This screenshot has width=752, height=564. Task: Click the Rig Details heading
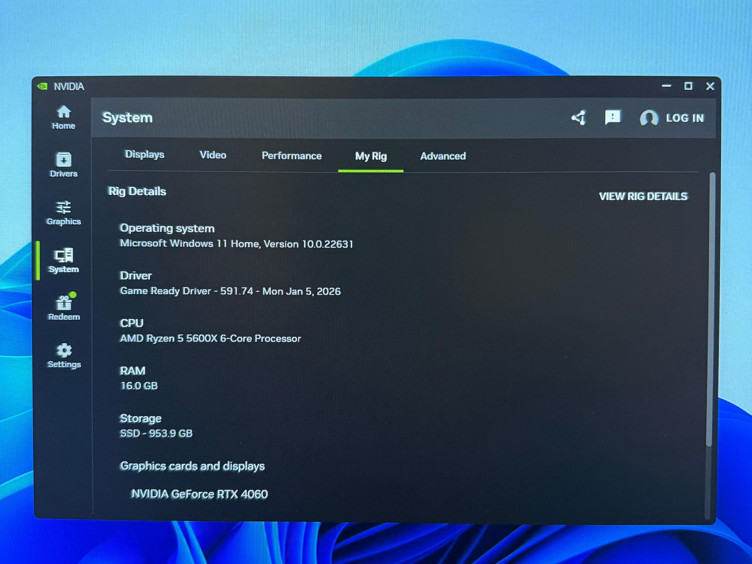pyautogui.click(x=137, y=191)
